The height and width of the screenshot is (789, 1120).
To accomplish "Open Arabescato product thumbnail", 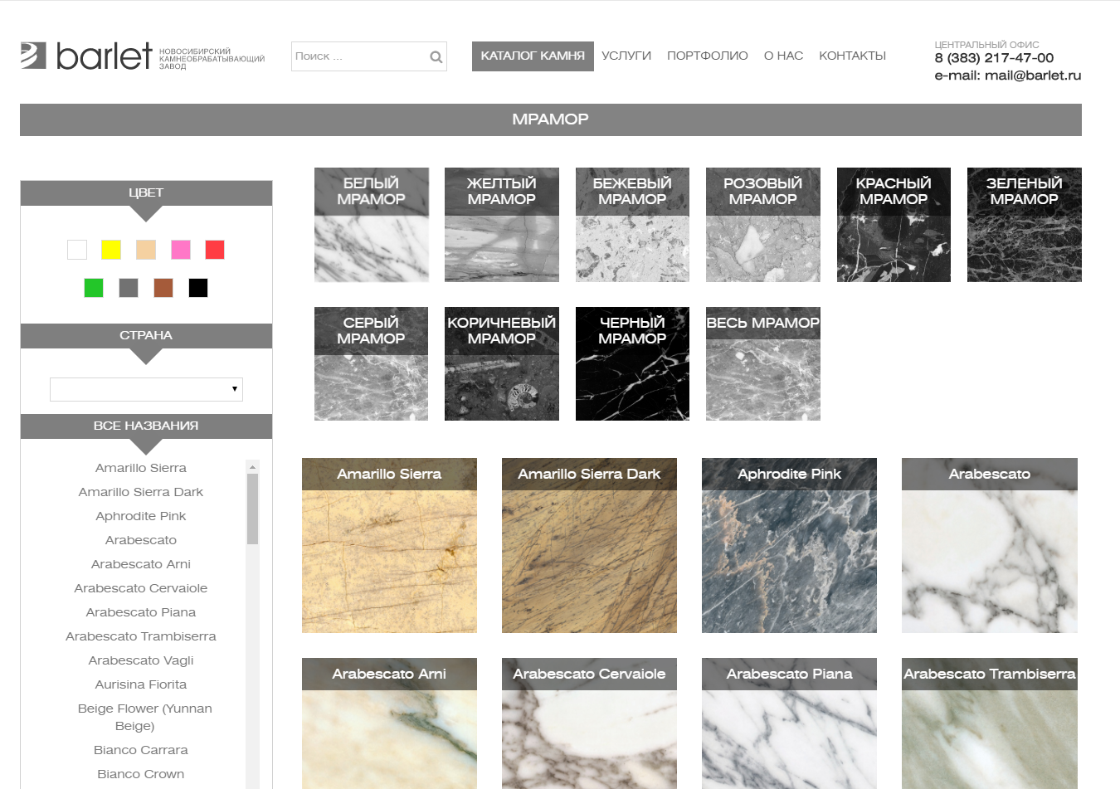I will pyautogui.click(x=990, y=545).
